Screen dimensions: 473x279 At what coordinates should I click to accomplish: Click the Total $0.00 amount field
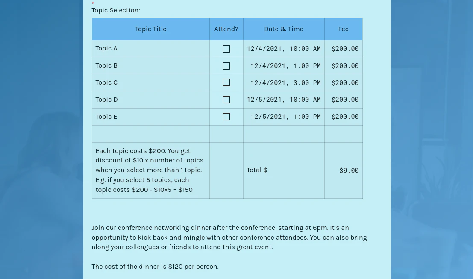point(349,170)
